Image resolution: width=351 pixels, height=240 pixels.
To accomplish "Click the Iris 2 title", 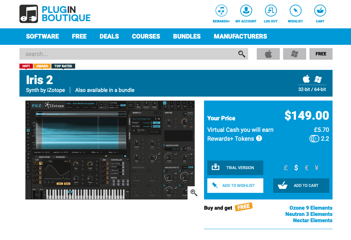I will coord(40,80).
